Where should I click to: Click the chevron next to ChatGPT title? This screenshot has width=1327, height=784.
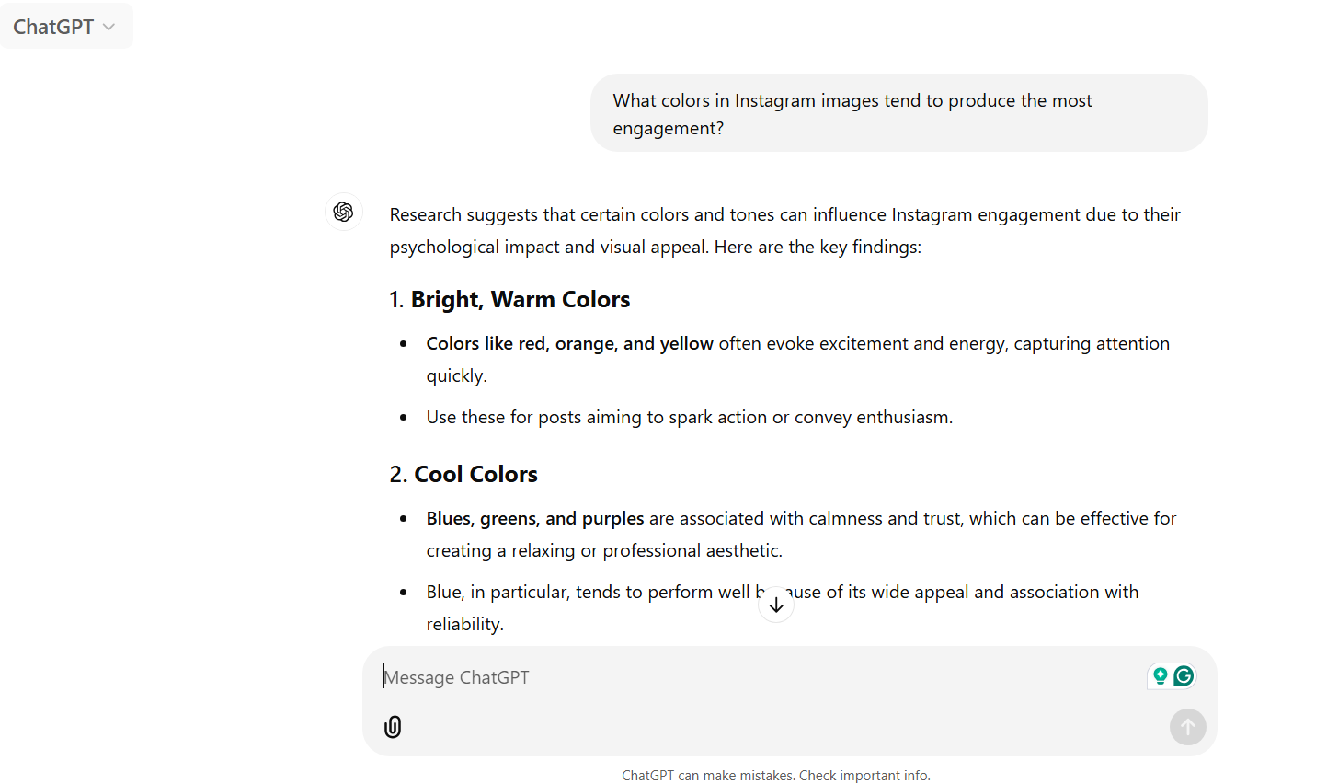pos(109,27)
